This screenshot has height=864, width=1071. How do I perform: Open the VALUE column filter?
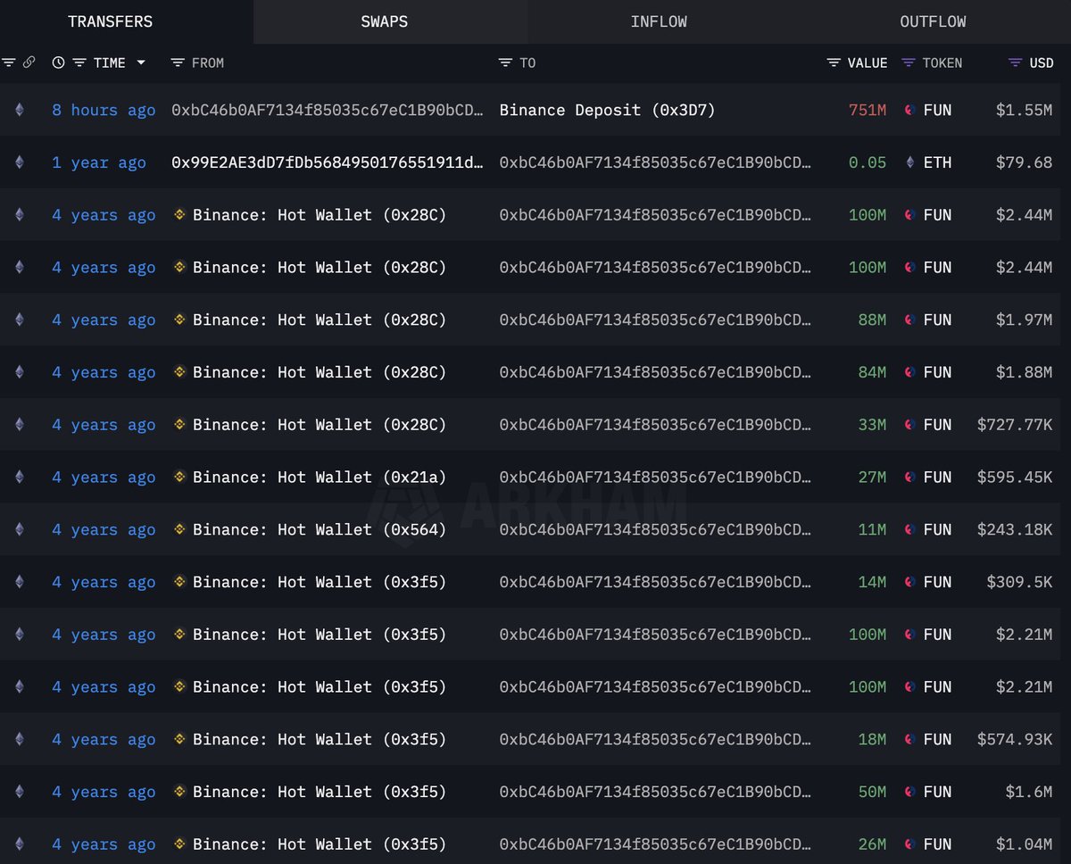point(834,62)
